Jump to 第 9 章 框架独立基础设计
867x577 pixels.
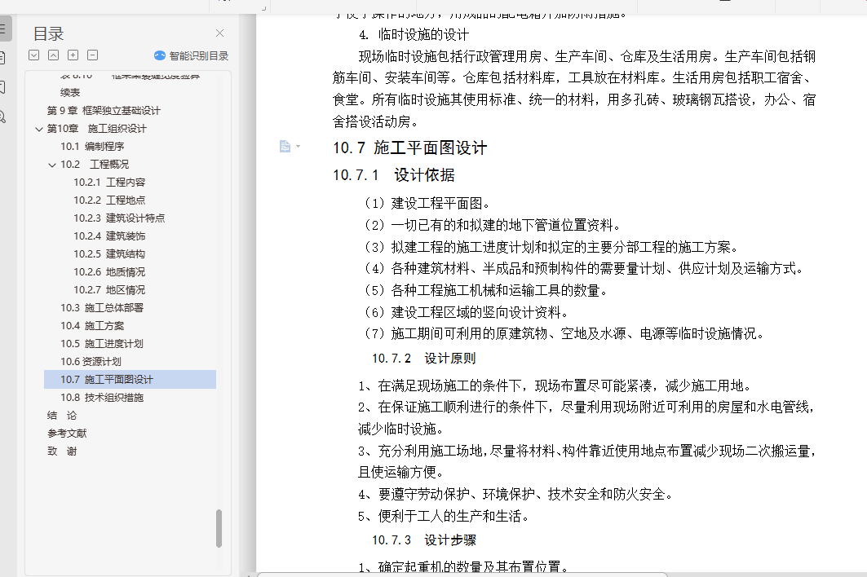tap(104, 111)
